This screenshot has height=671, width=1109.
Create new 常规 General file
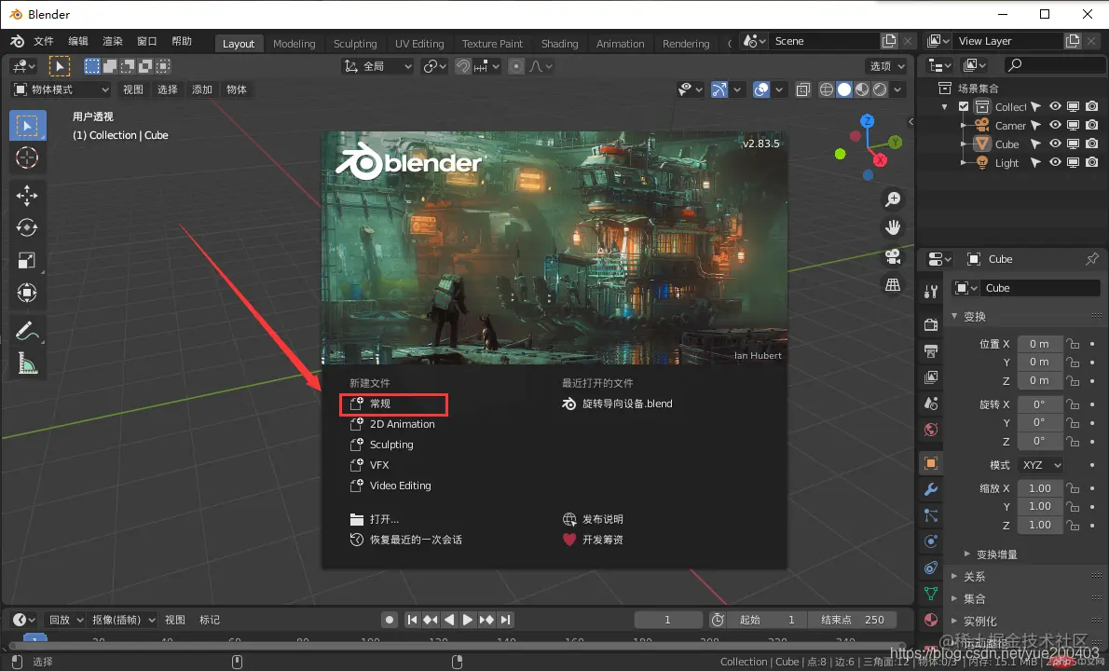[x=394, y=404]
